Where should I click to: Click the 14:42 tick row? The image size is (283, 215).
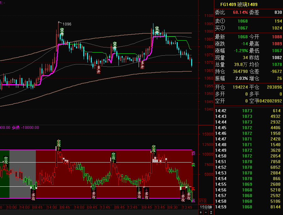click(248, 111)
